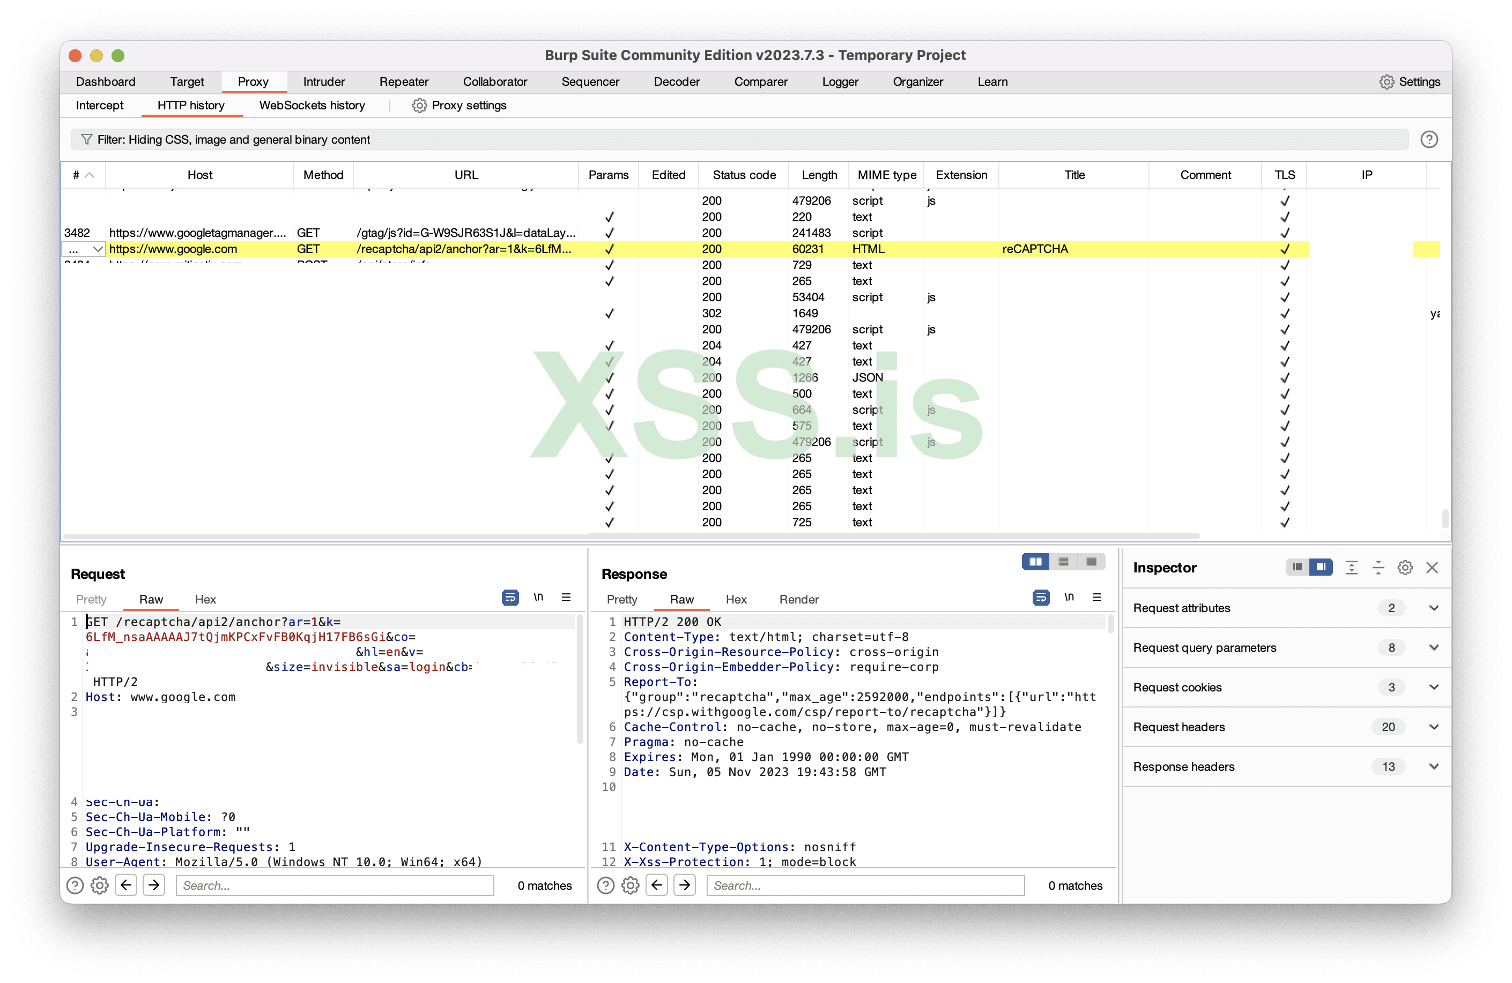Click Inspector expand all sections icon
Image resolution: width=1512 pixels, height=983 pixels.
click(x=1351, y=568)
